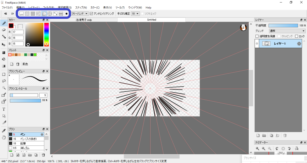Switch to the Untitled tab
This screenshot has height=163, width=307.
tap(152, 20)
